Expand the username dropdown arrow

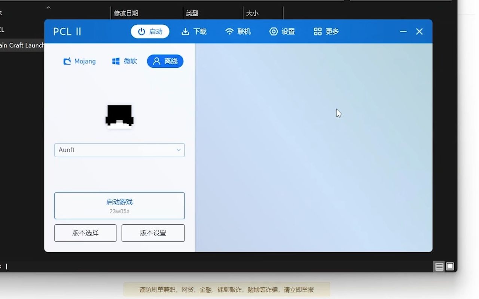click(x=179, y=150)
